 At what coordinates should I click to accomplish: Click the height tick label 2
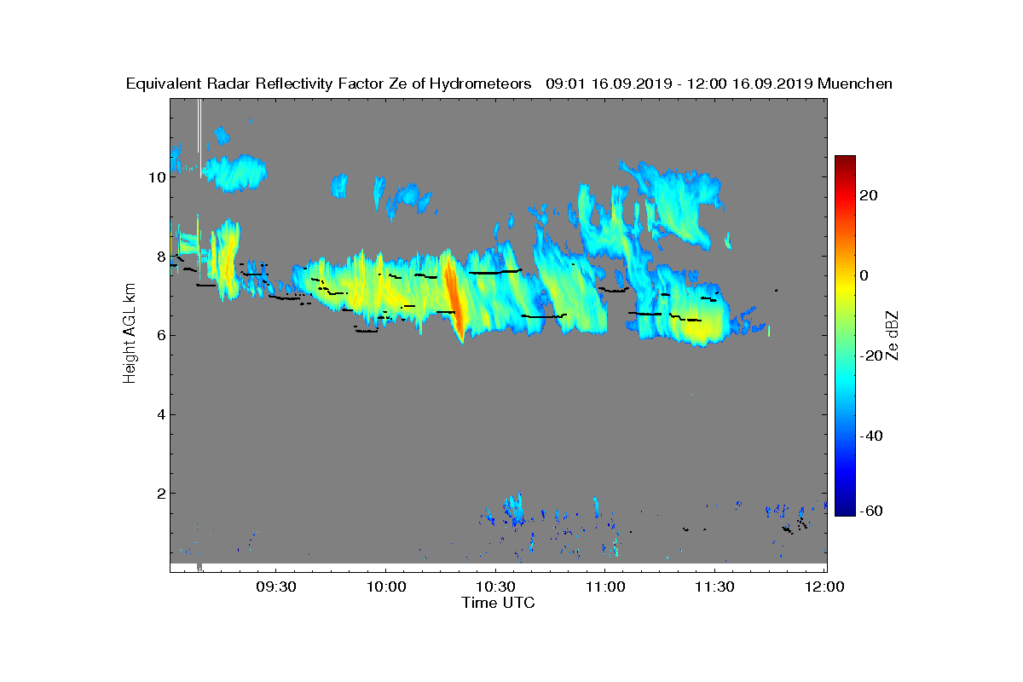point(160,493)
